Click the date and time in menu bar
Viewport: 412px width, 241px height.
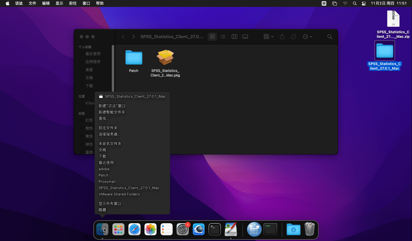[x=389, y=3]
